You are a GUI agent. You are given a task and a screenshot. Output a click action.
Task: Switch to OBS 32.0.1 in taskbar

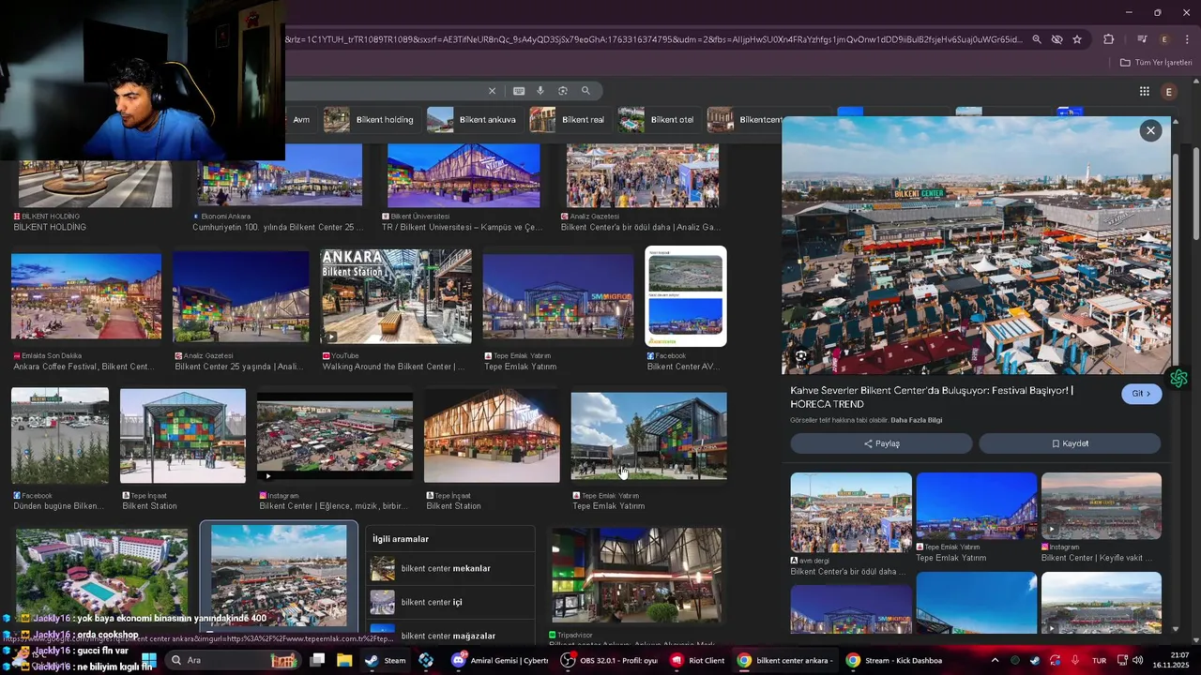(610, 660)
